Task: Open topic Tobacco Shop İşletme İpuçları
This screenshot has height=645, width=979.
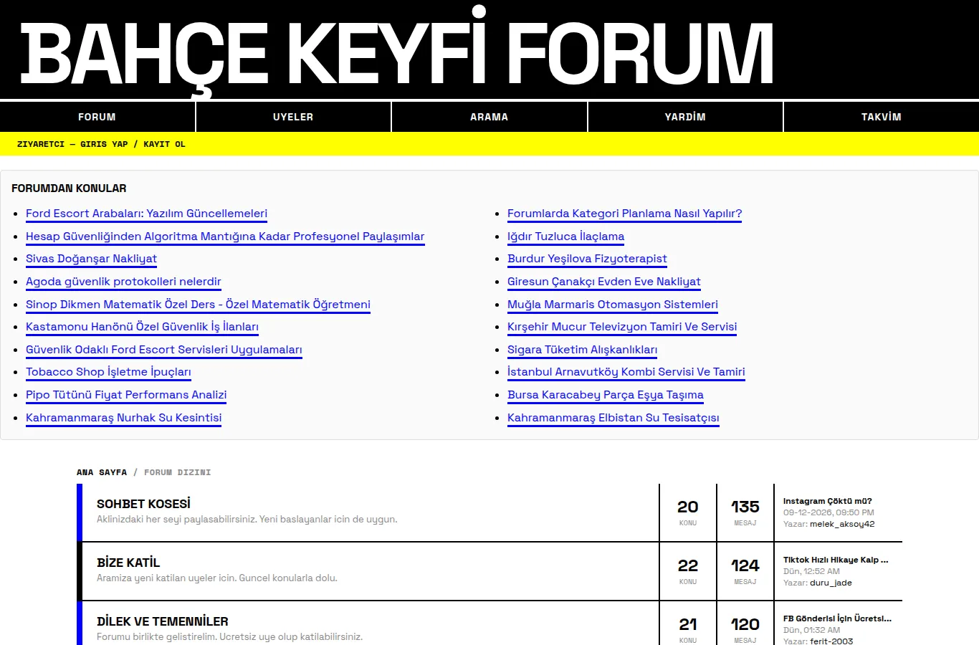Action: 108,372
